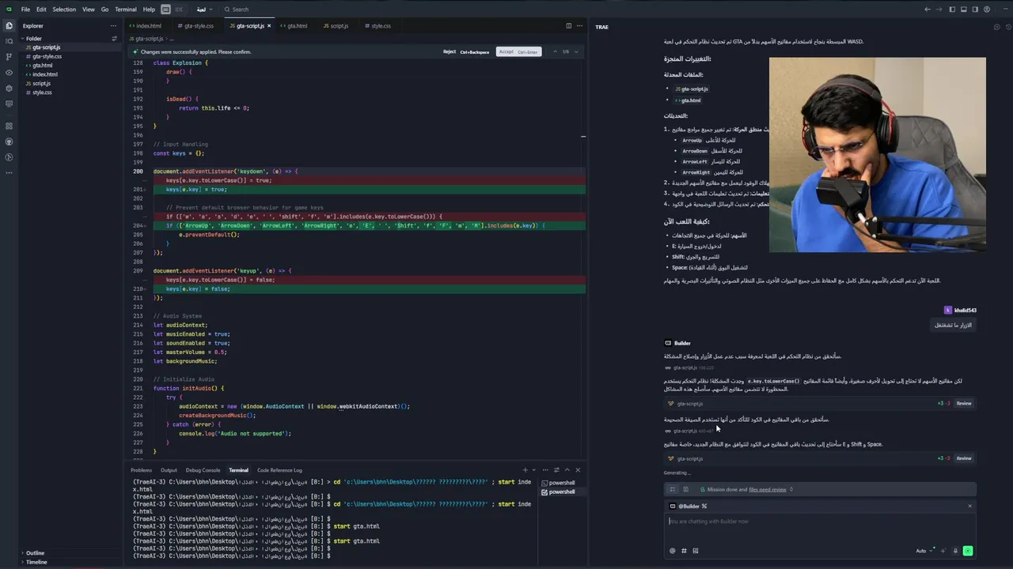Click the navigate back arrow in the title bar
This screenshot has height=569, width=1013.
click(x=928, y=9)
